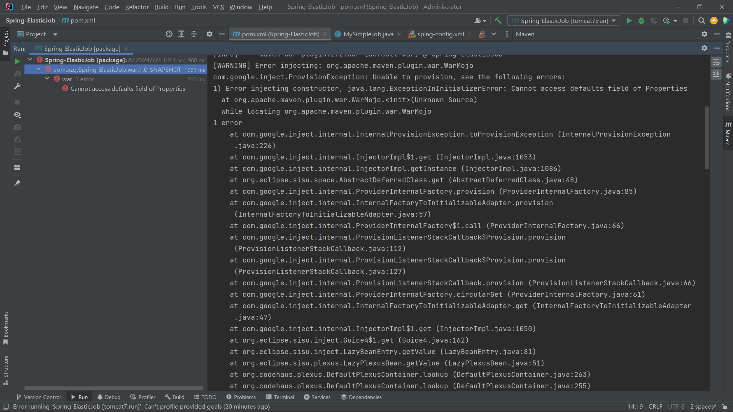
Task: Click the orange IDE update arrow icon
Action: (x=714, y=21)
